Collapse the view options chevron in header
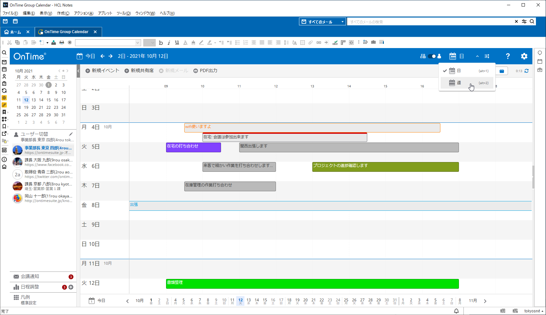The width and height of the screenshot is (546, 315). point(477,56)
